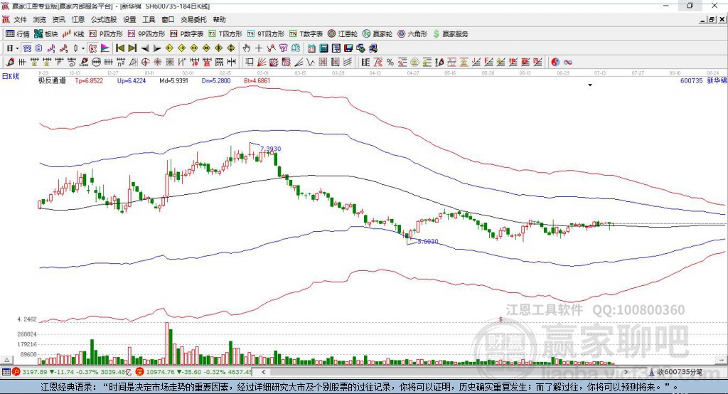Switch to the K线 candlestick chart
This screenshot has height=394, width=728.
[73, 34]
